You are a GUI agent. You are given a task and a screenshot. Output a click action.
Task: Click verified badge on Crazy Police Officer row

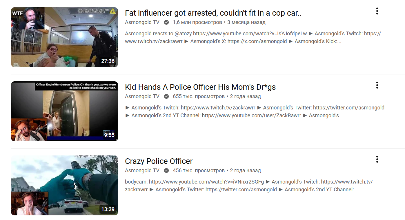point(166,170)
